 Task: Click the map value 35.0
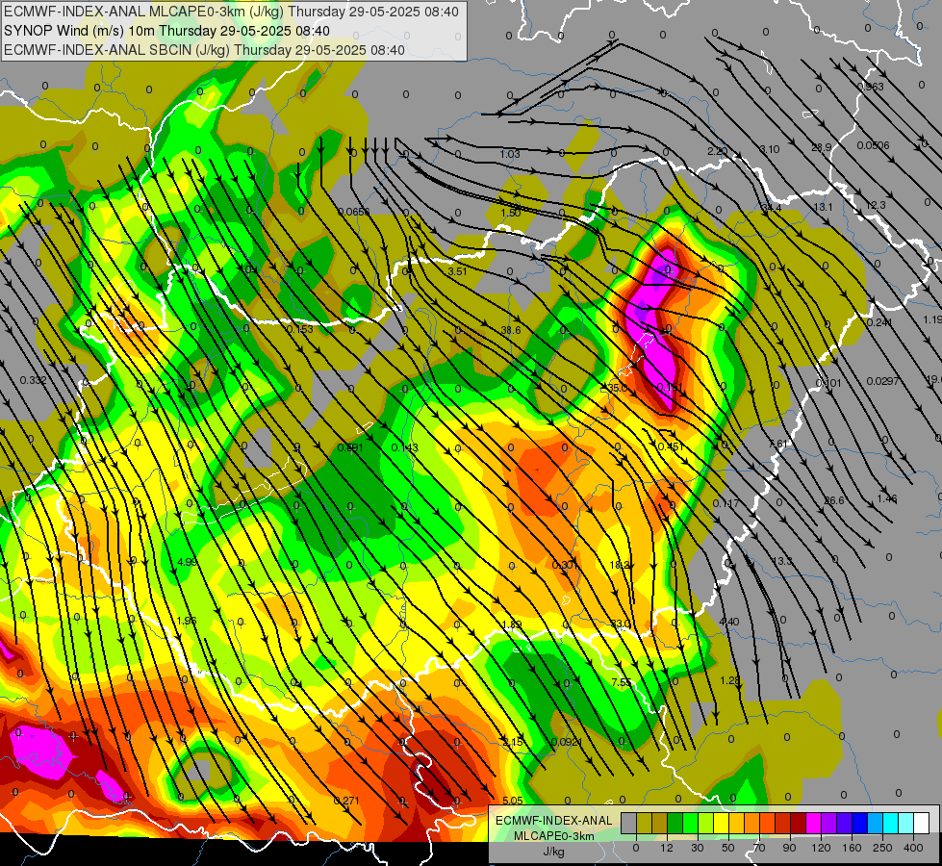[x=617, y=388]
